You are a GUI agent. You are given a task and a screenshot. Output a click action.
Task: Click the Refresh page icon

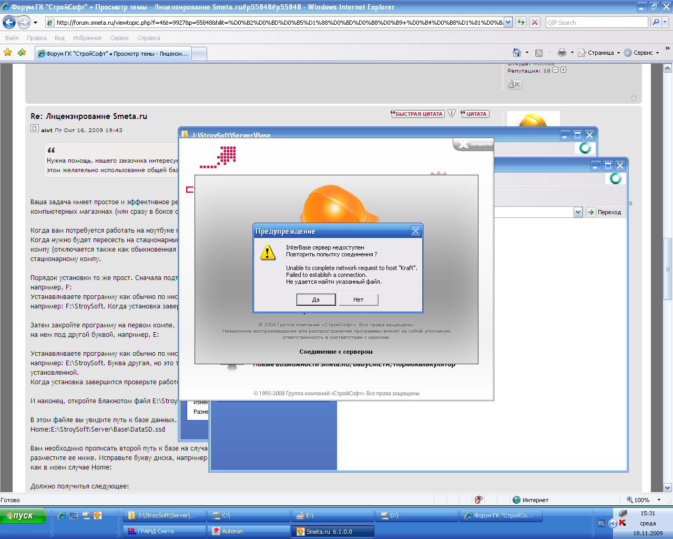[521, 22]
